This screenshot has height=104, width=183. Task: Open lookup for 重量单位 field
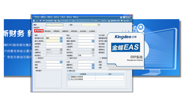(93, 65)
